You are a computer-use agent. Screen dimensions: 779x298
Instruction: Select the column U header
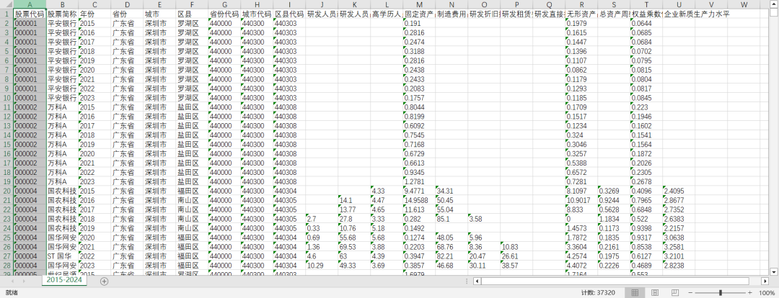(679, 4)
